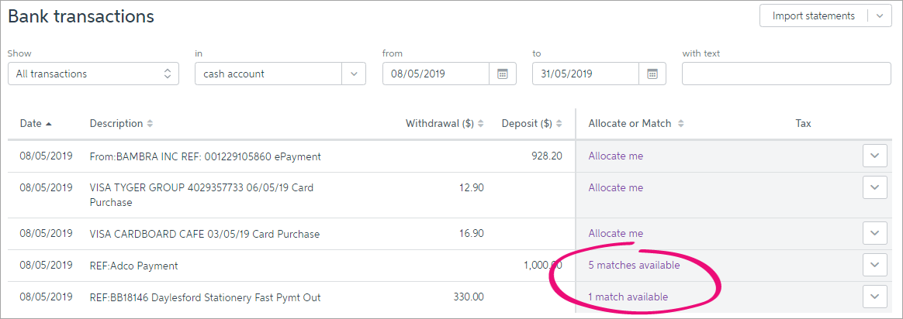Screen dimensions: 903x319
Task: Open the Import statements dropdown arrow
Action: pos(880,16)
